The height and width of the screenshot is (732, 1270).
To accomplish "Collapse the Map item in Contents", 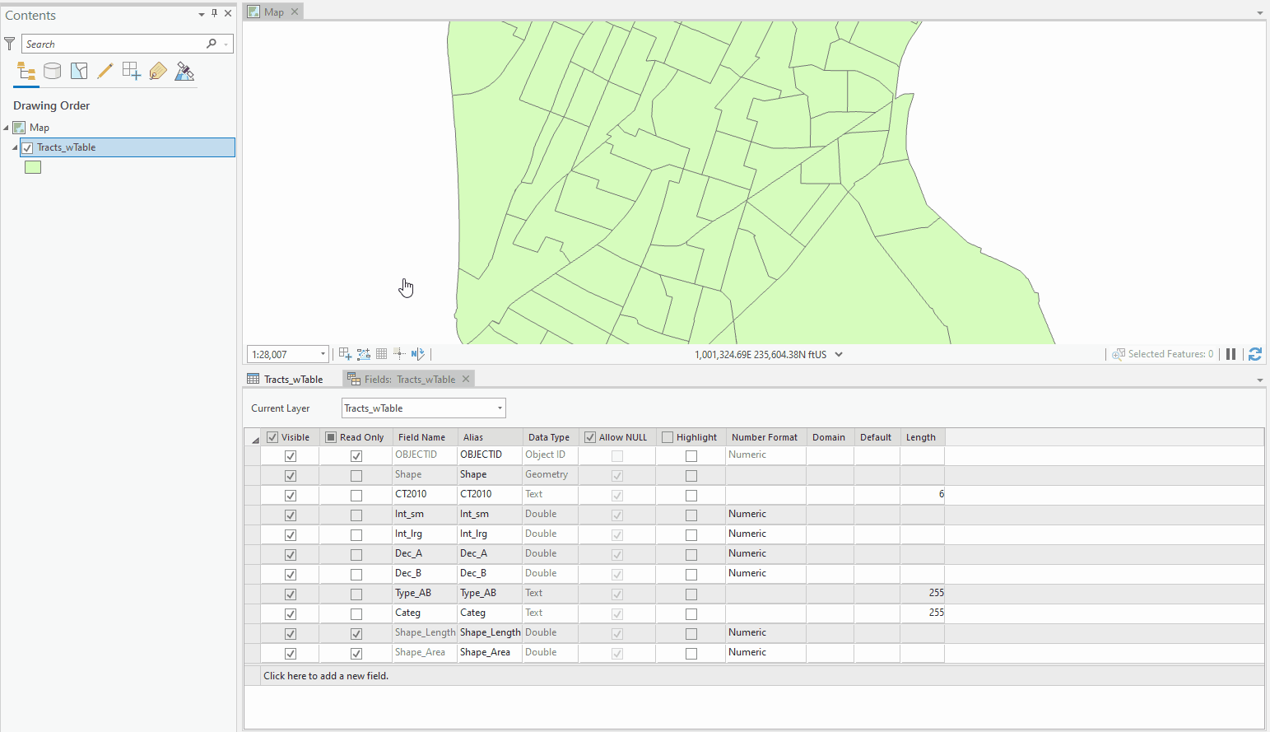I will tap(7, 127).
